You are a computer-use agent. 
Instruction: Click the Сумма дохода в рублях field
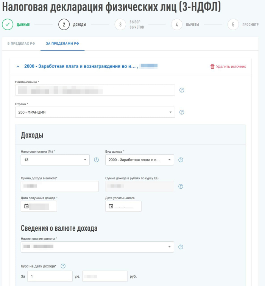pyautogui.click(x=139, y=186)
